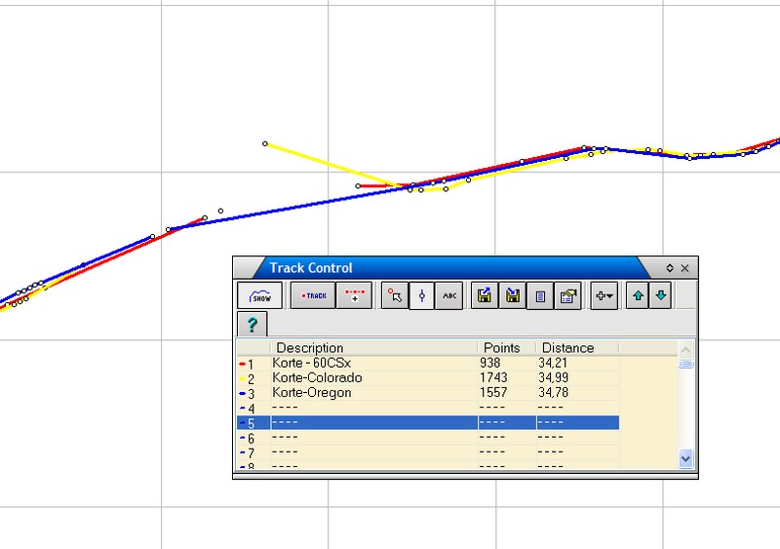780x549 pixels.
Task: Click the blue color marker of track 3
Action: [242, 394]
